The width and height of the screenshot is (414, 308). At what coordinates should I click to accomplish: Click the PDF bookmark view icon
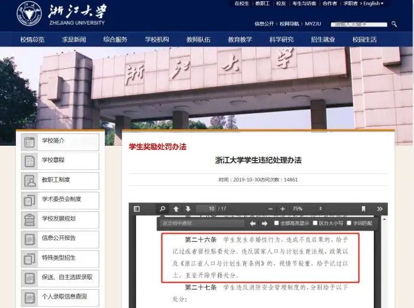364,209
